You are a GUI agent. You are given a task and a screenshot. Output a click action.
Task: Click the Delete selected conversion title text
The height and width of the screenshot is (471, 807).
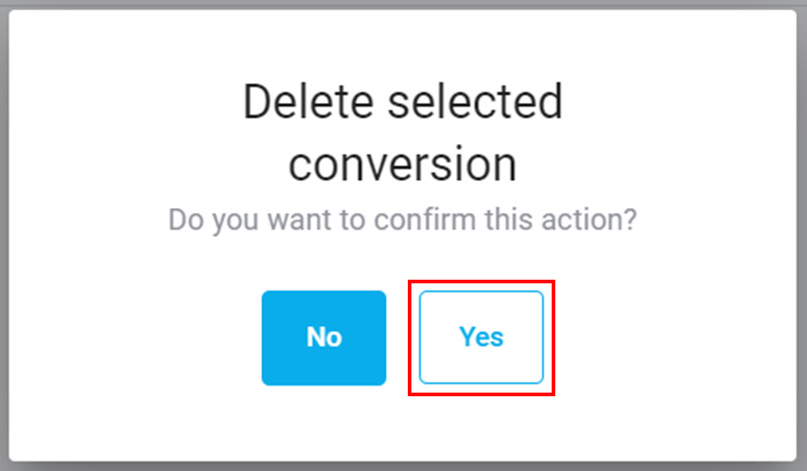tap(403, 131)
